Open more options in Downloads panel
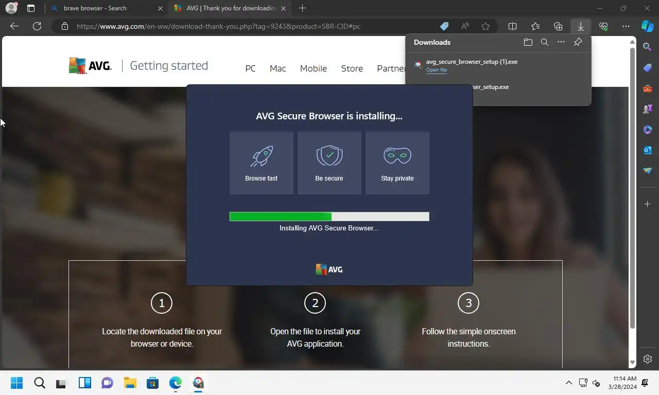The image size is (659, 395). (x=561, y=42)
